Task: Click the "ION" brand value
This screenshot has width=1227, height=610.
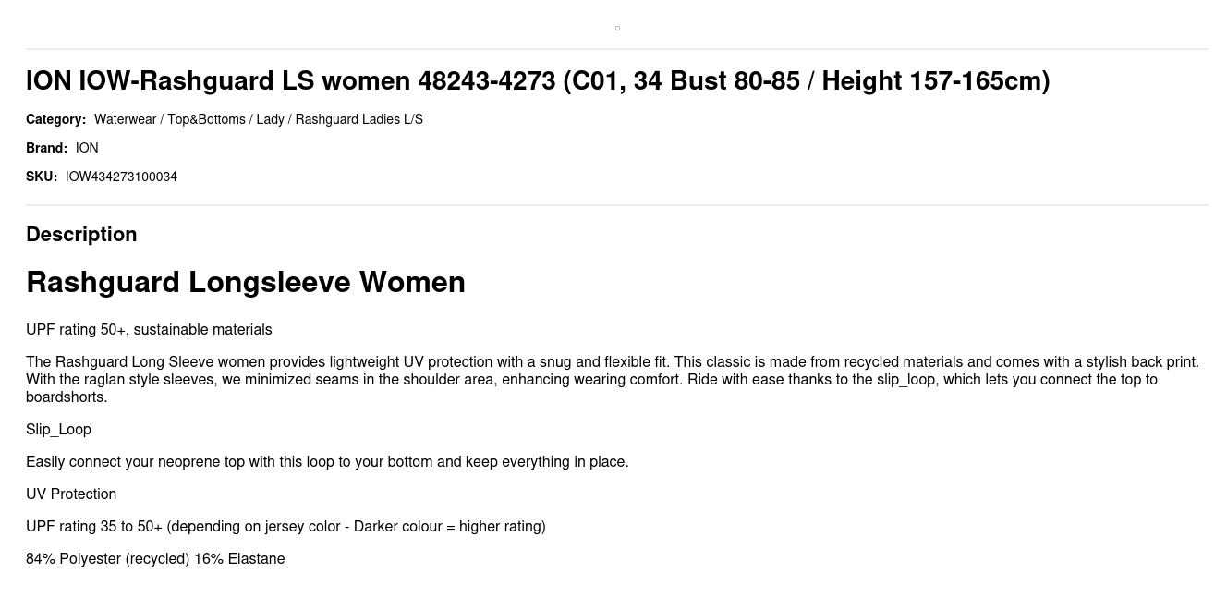Action: tap(87, 148)
